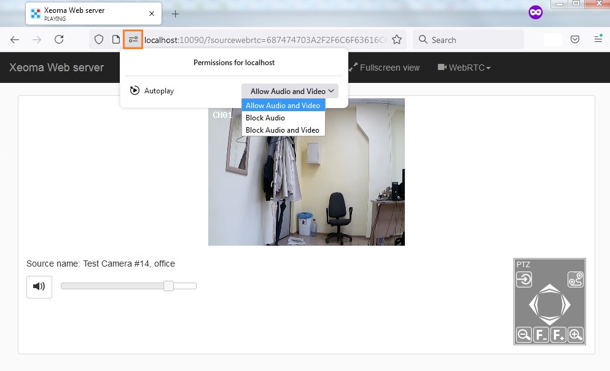This screenshot has width=610, height=371.
Task: Select Block Audio option
Action: [283, 118]
